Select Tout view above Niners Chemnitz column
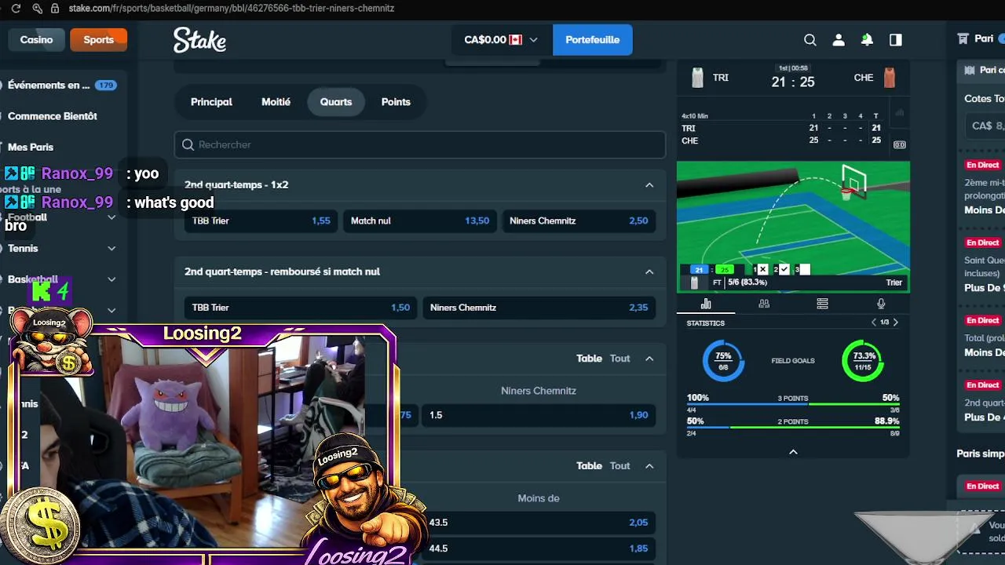Viewport: 1005px width, 565px height. click(620, 359)
